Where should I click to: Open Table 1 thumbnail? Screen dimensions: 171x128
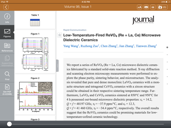pyautogui.click(x=35, y=22)
